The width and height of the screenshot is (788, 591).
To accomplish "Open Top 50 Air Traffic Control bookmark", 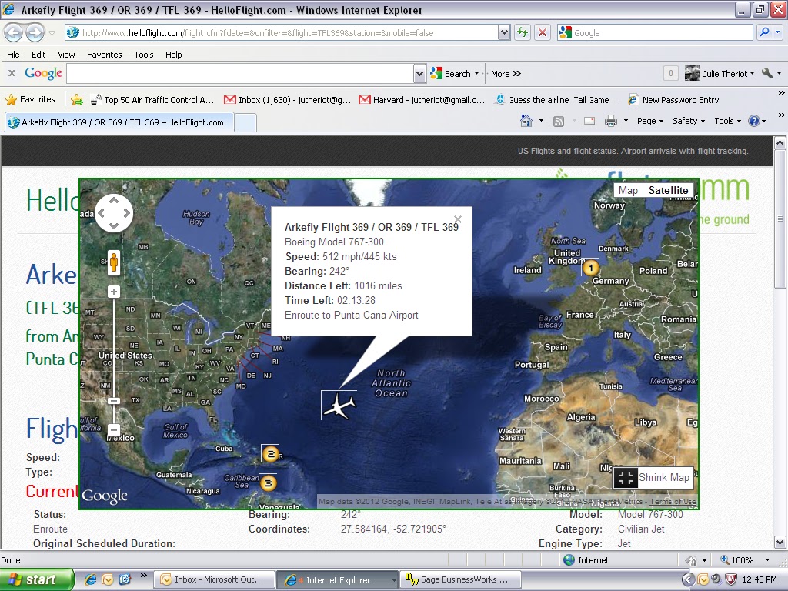I will [x=153, y=100].
